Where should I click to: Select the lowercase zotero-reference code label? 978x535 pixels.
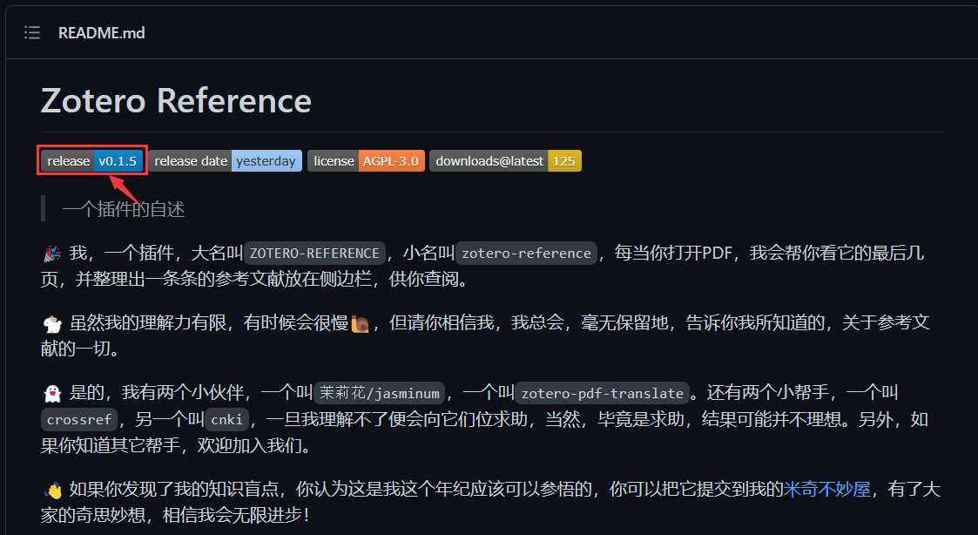pyautogui.click(x=526, y=253)
